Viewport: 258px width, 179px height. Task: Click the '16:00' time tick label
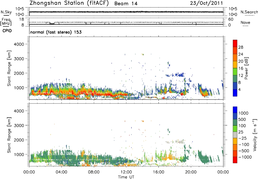pyautogui.click(x=158, y=172)
